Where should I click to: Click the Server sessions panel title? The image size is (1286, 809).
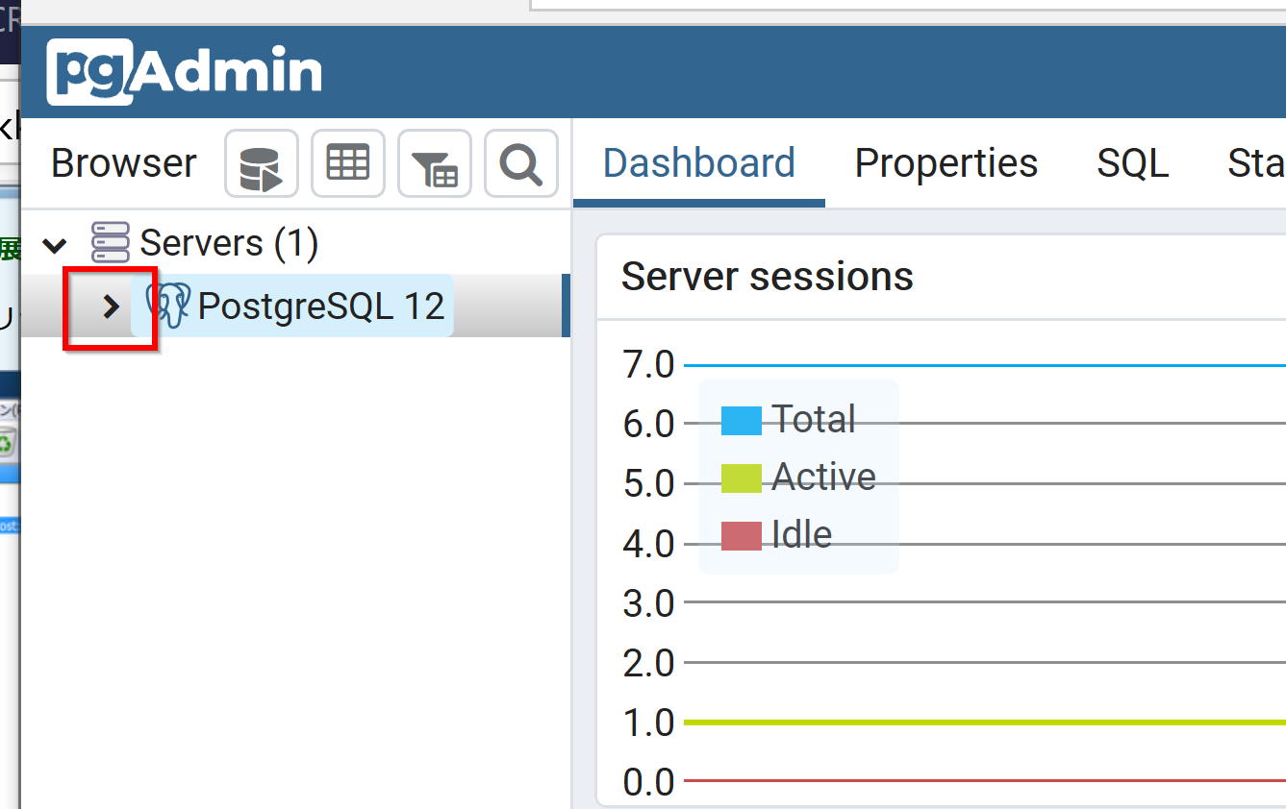click(x=768, y=277)
